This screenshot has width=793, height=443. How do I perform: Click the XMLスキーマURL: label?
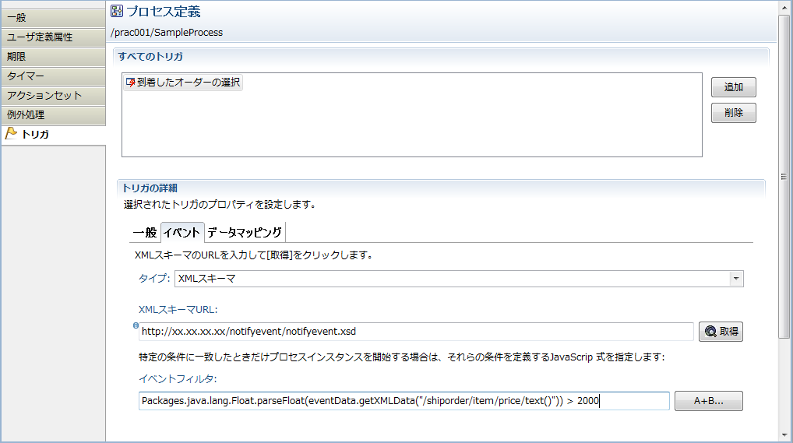[178, 310]
